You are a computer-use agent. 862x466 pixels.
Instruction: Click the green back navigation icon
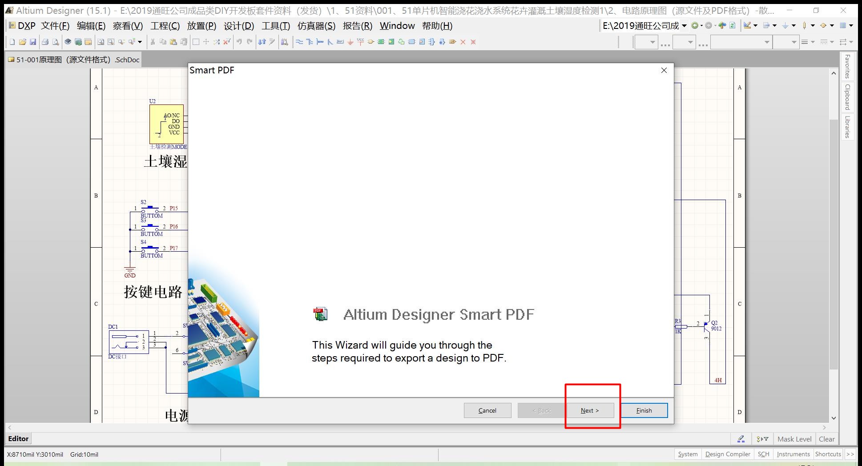tap(695, 25)
